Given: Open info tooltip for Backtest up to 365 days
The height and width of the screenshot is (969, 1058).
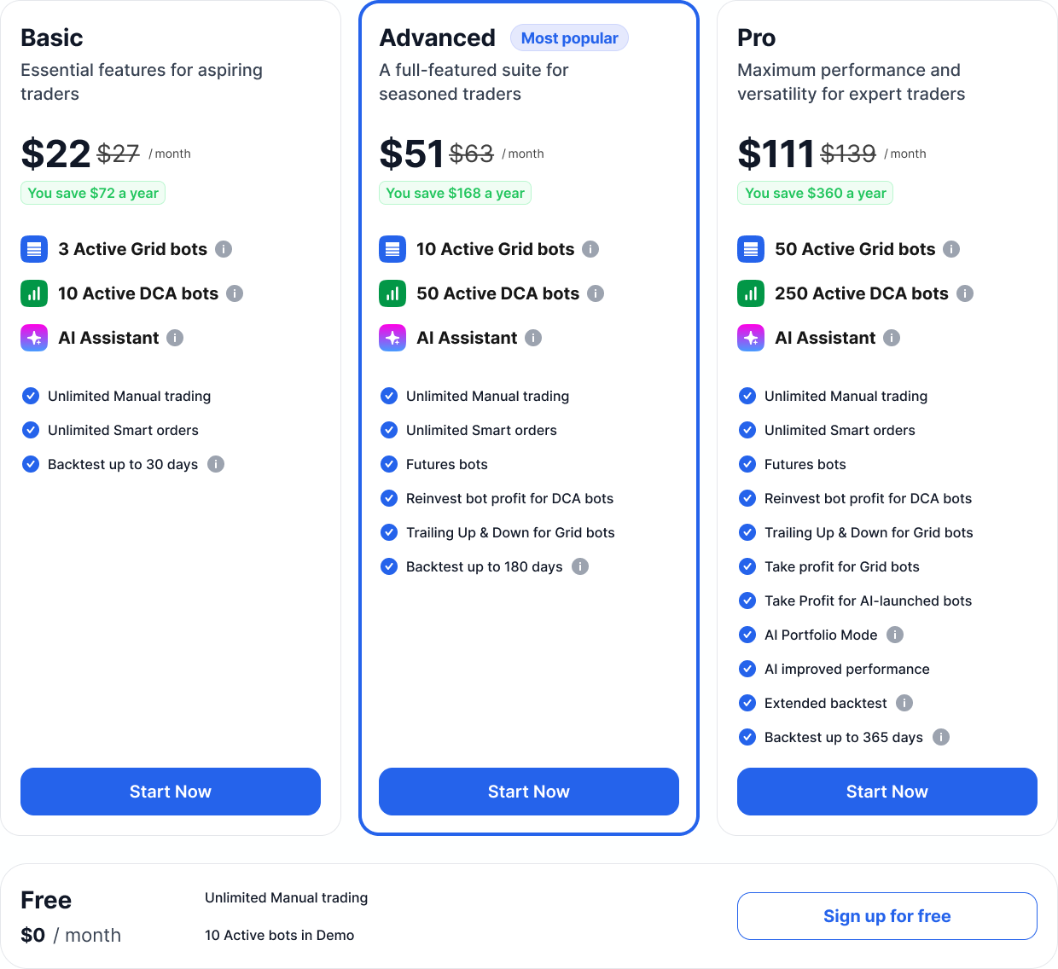Looking at the screenshot, I should (x=941, y=737).
